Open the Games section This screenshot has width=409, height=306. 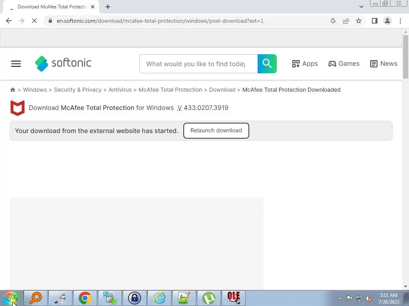pos(344,64)
